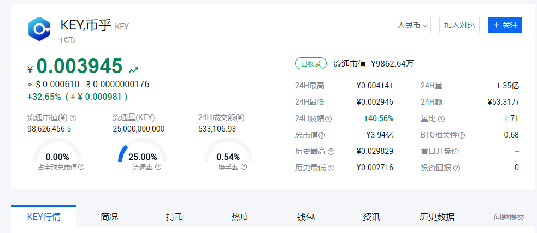Click the 历史最高 value ¥0.029829
The height and width of the screenshot is (233, 537).
(x=375, y=151)
